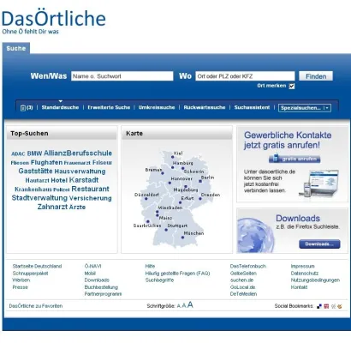Image resolution: width=351 pixels, height=343 pixels.
Task: Click the Finden button
Action: tap(316, 76)
